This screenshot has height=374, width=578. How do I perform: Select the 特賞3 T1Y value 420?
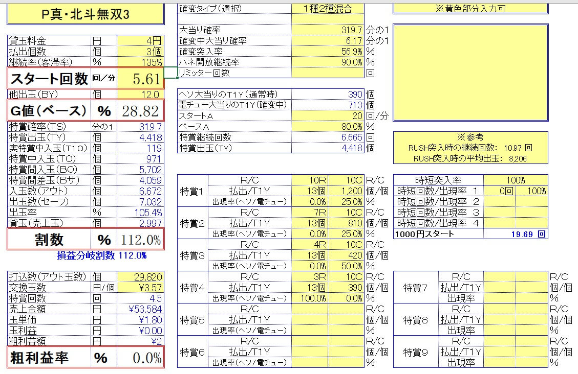346,255
